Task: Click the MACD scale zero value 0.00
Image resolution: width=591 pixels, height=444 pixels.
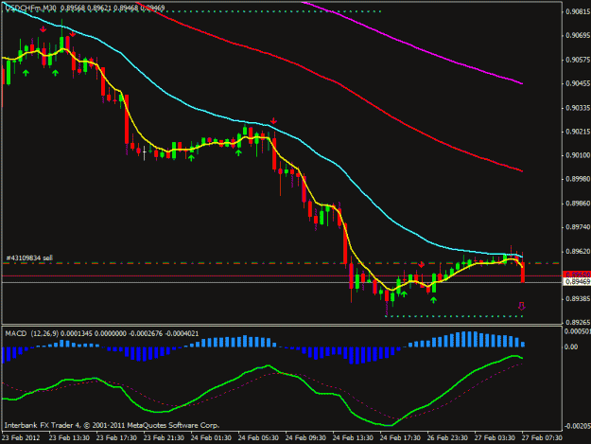Action: point(571,346)
